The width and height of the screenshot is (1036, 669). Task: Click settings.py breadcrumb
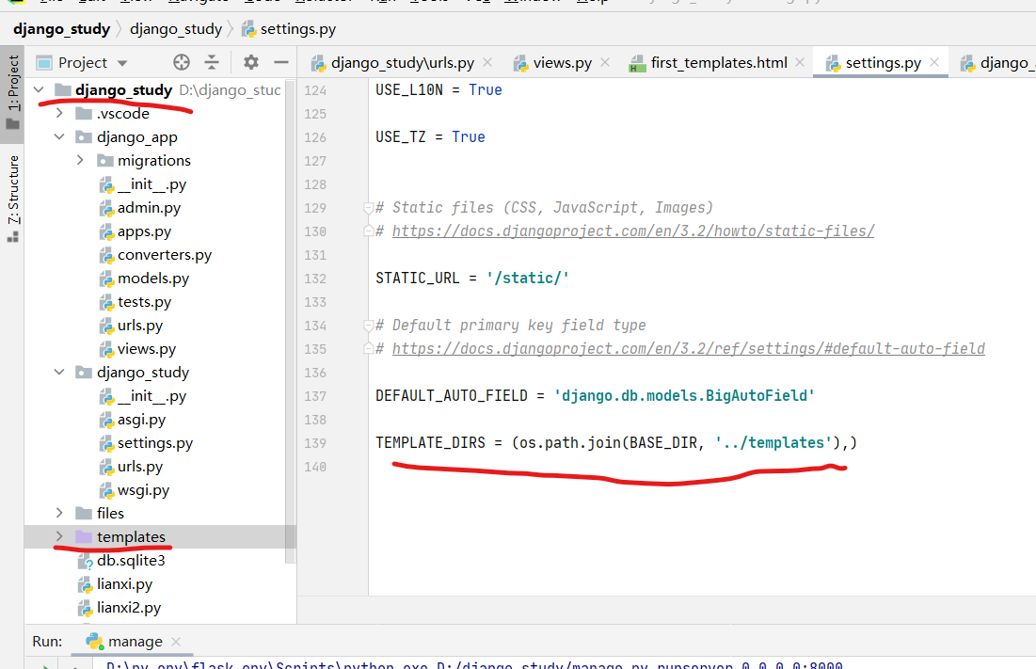coord(297,29)
